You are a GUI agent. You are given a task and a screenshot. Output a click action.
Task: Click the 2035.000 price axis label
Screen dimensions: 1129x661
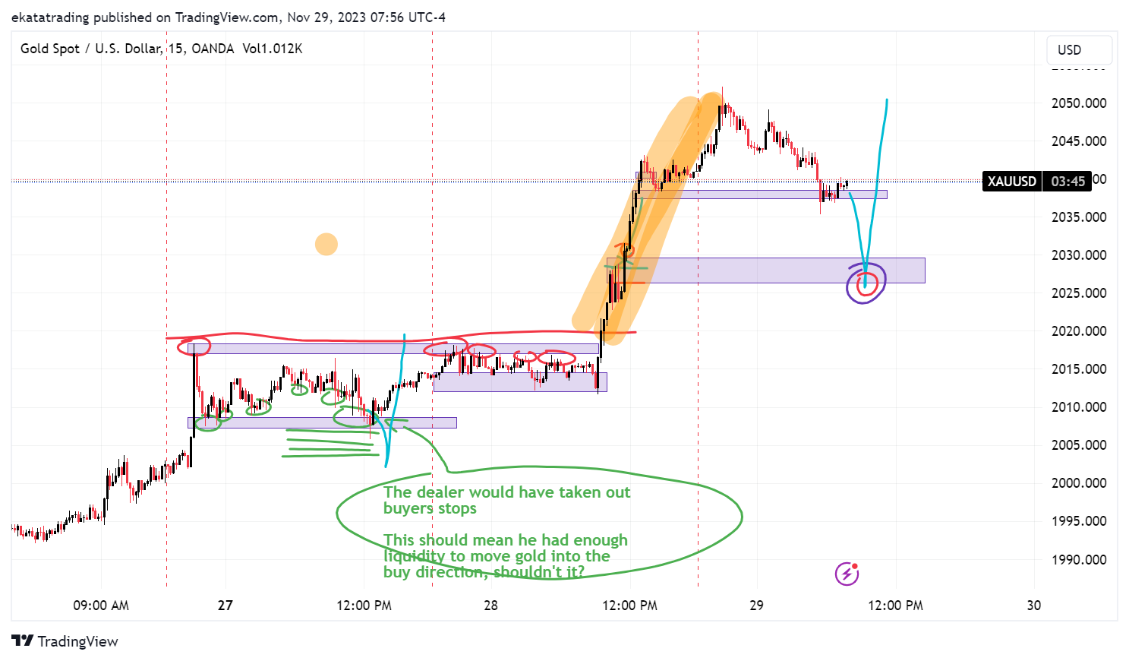pos(1079,217)
